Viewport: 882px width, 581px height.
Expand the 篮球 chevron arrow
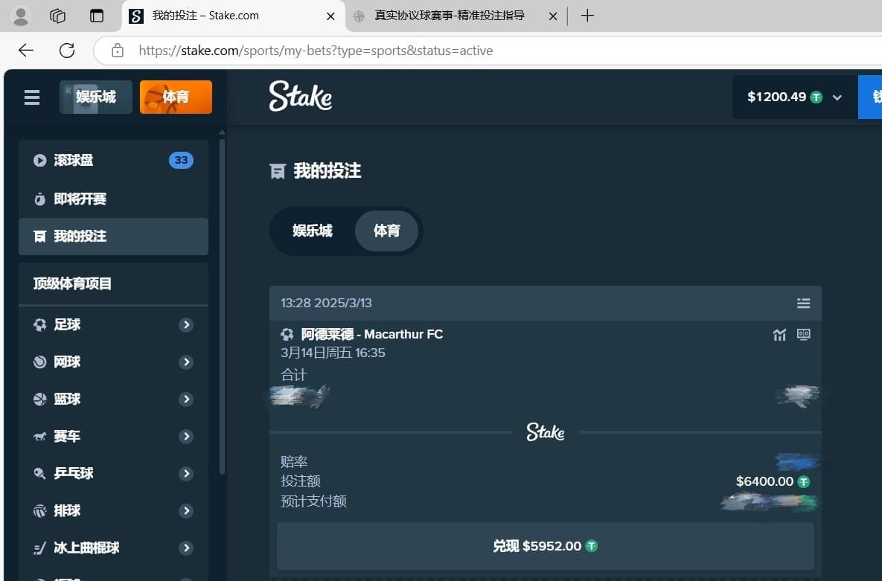pyautogui.click(x=186, y=399)
